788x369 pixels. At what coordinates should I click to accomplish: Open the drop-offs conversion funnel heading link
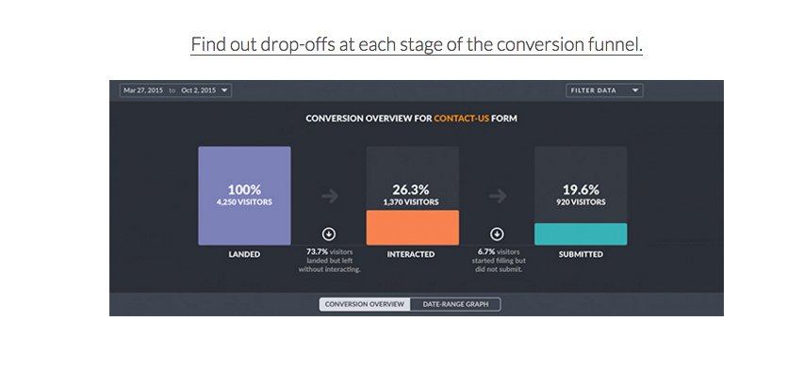click(417, 44)
